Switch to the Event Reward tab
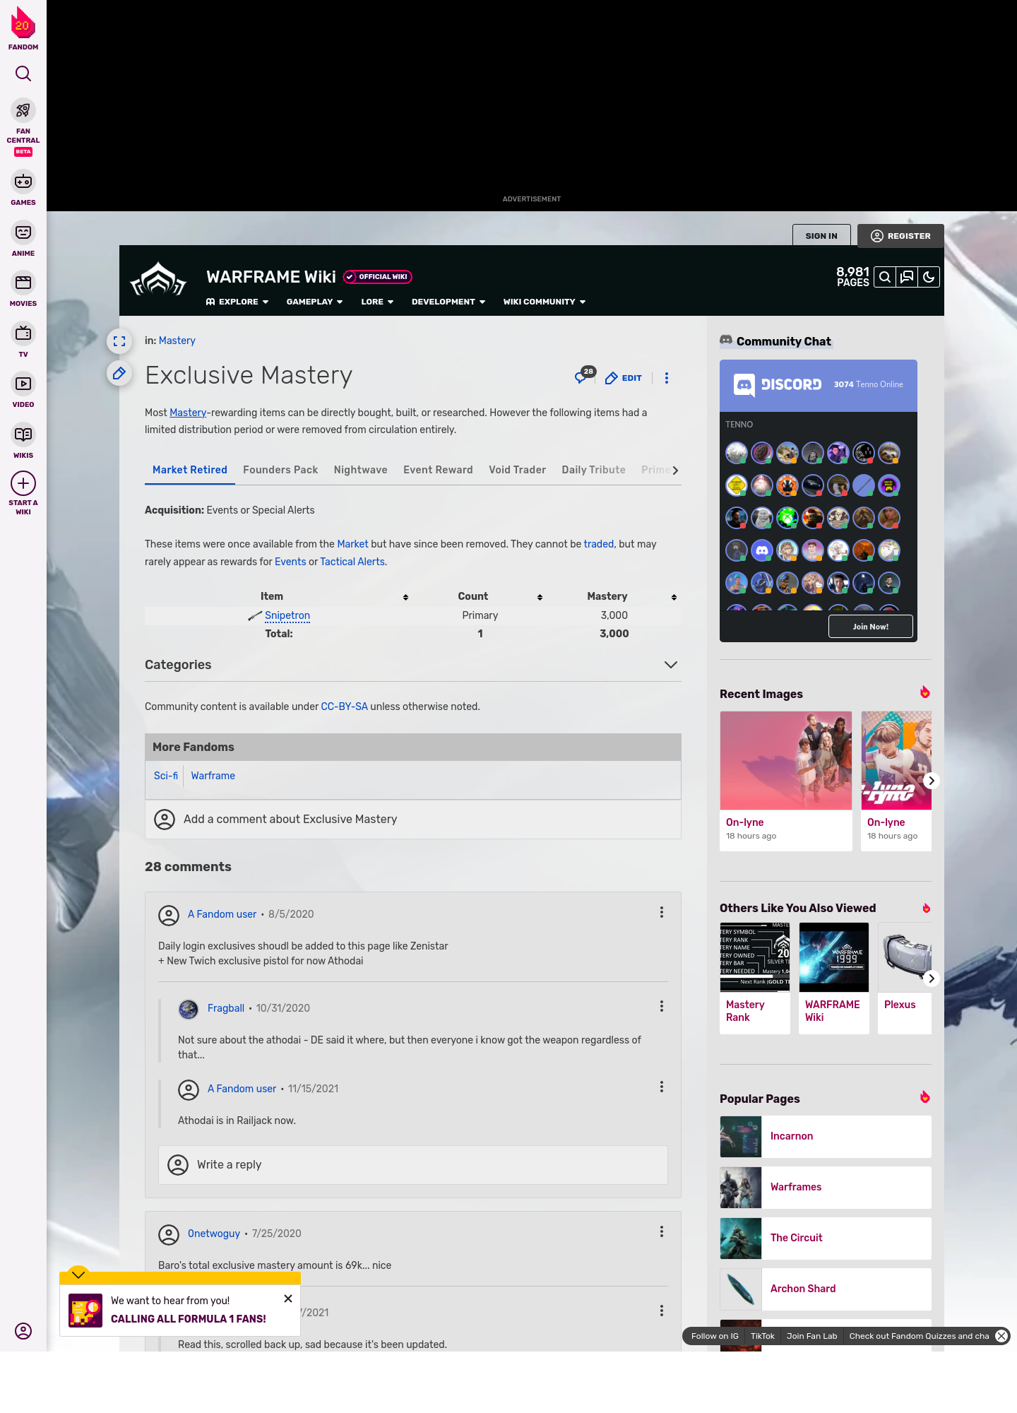This screenshot has width=1017, height=1413. (438, 470)
